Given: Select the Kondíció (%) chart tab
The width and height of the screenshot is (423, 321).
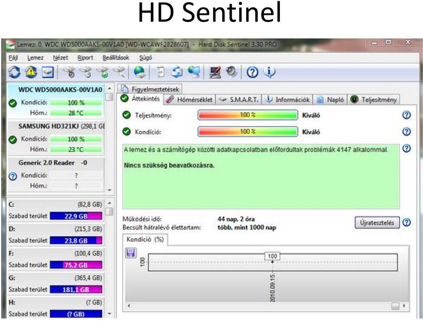Looking at the screenshot, I should pos(145,239).
